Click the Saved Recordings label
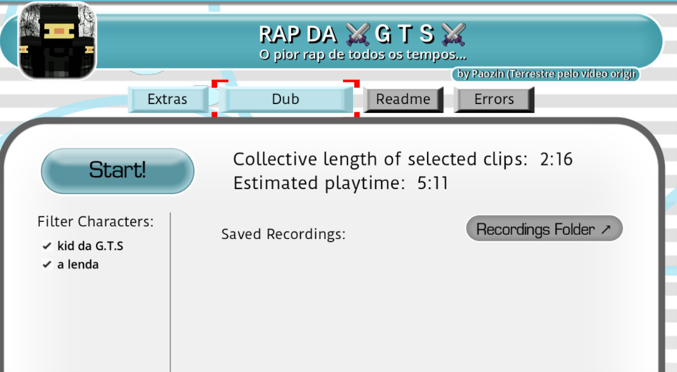 pyautogui.click(x=283, y=234)
